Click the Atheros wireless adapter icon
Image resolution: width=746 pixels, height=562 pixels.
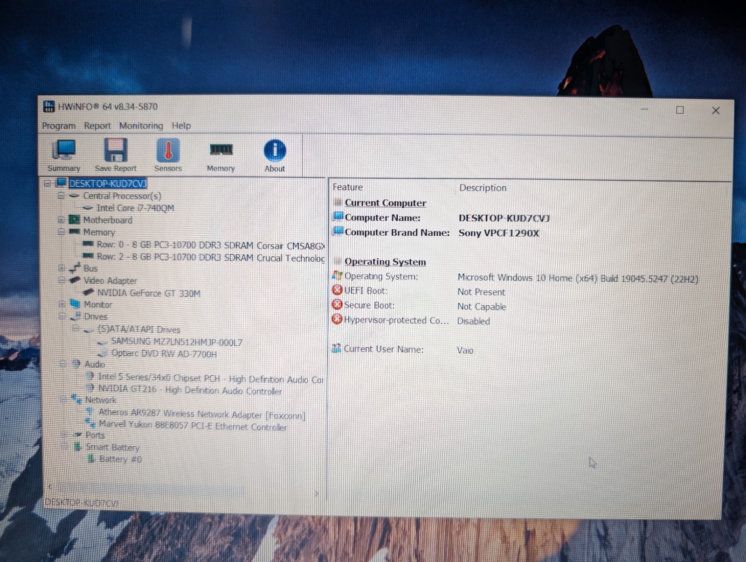pos(90,412)
